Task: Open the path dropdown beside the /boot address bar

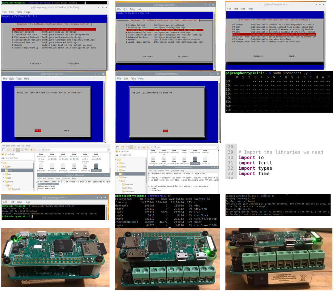Action: [x=108, y=149]
